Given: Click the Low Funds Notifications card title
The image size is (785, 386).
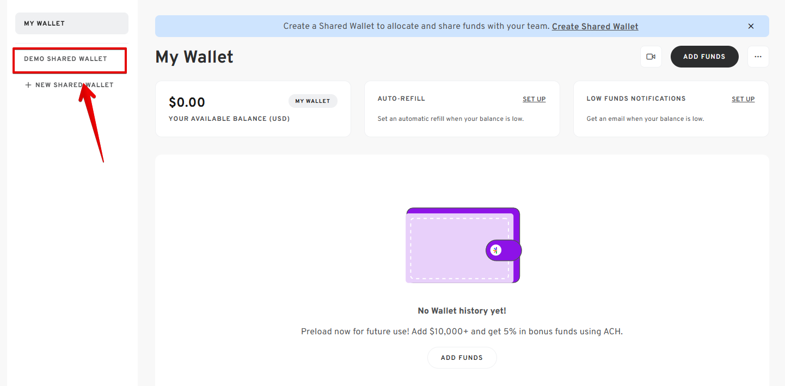Looking at the screenshot, I should click(636, 99).
